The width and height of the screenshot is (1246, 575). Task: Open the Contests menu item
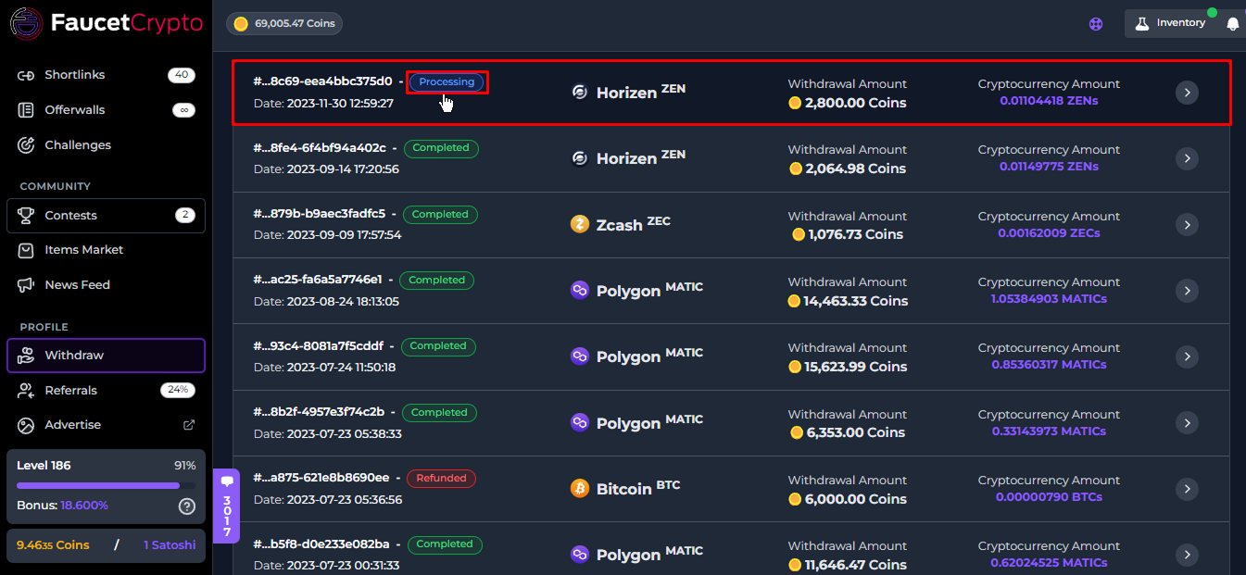(x=106, y=216)
